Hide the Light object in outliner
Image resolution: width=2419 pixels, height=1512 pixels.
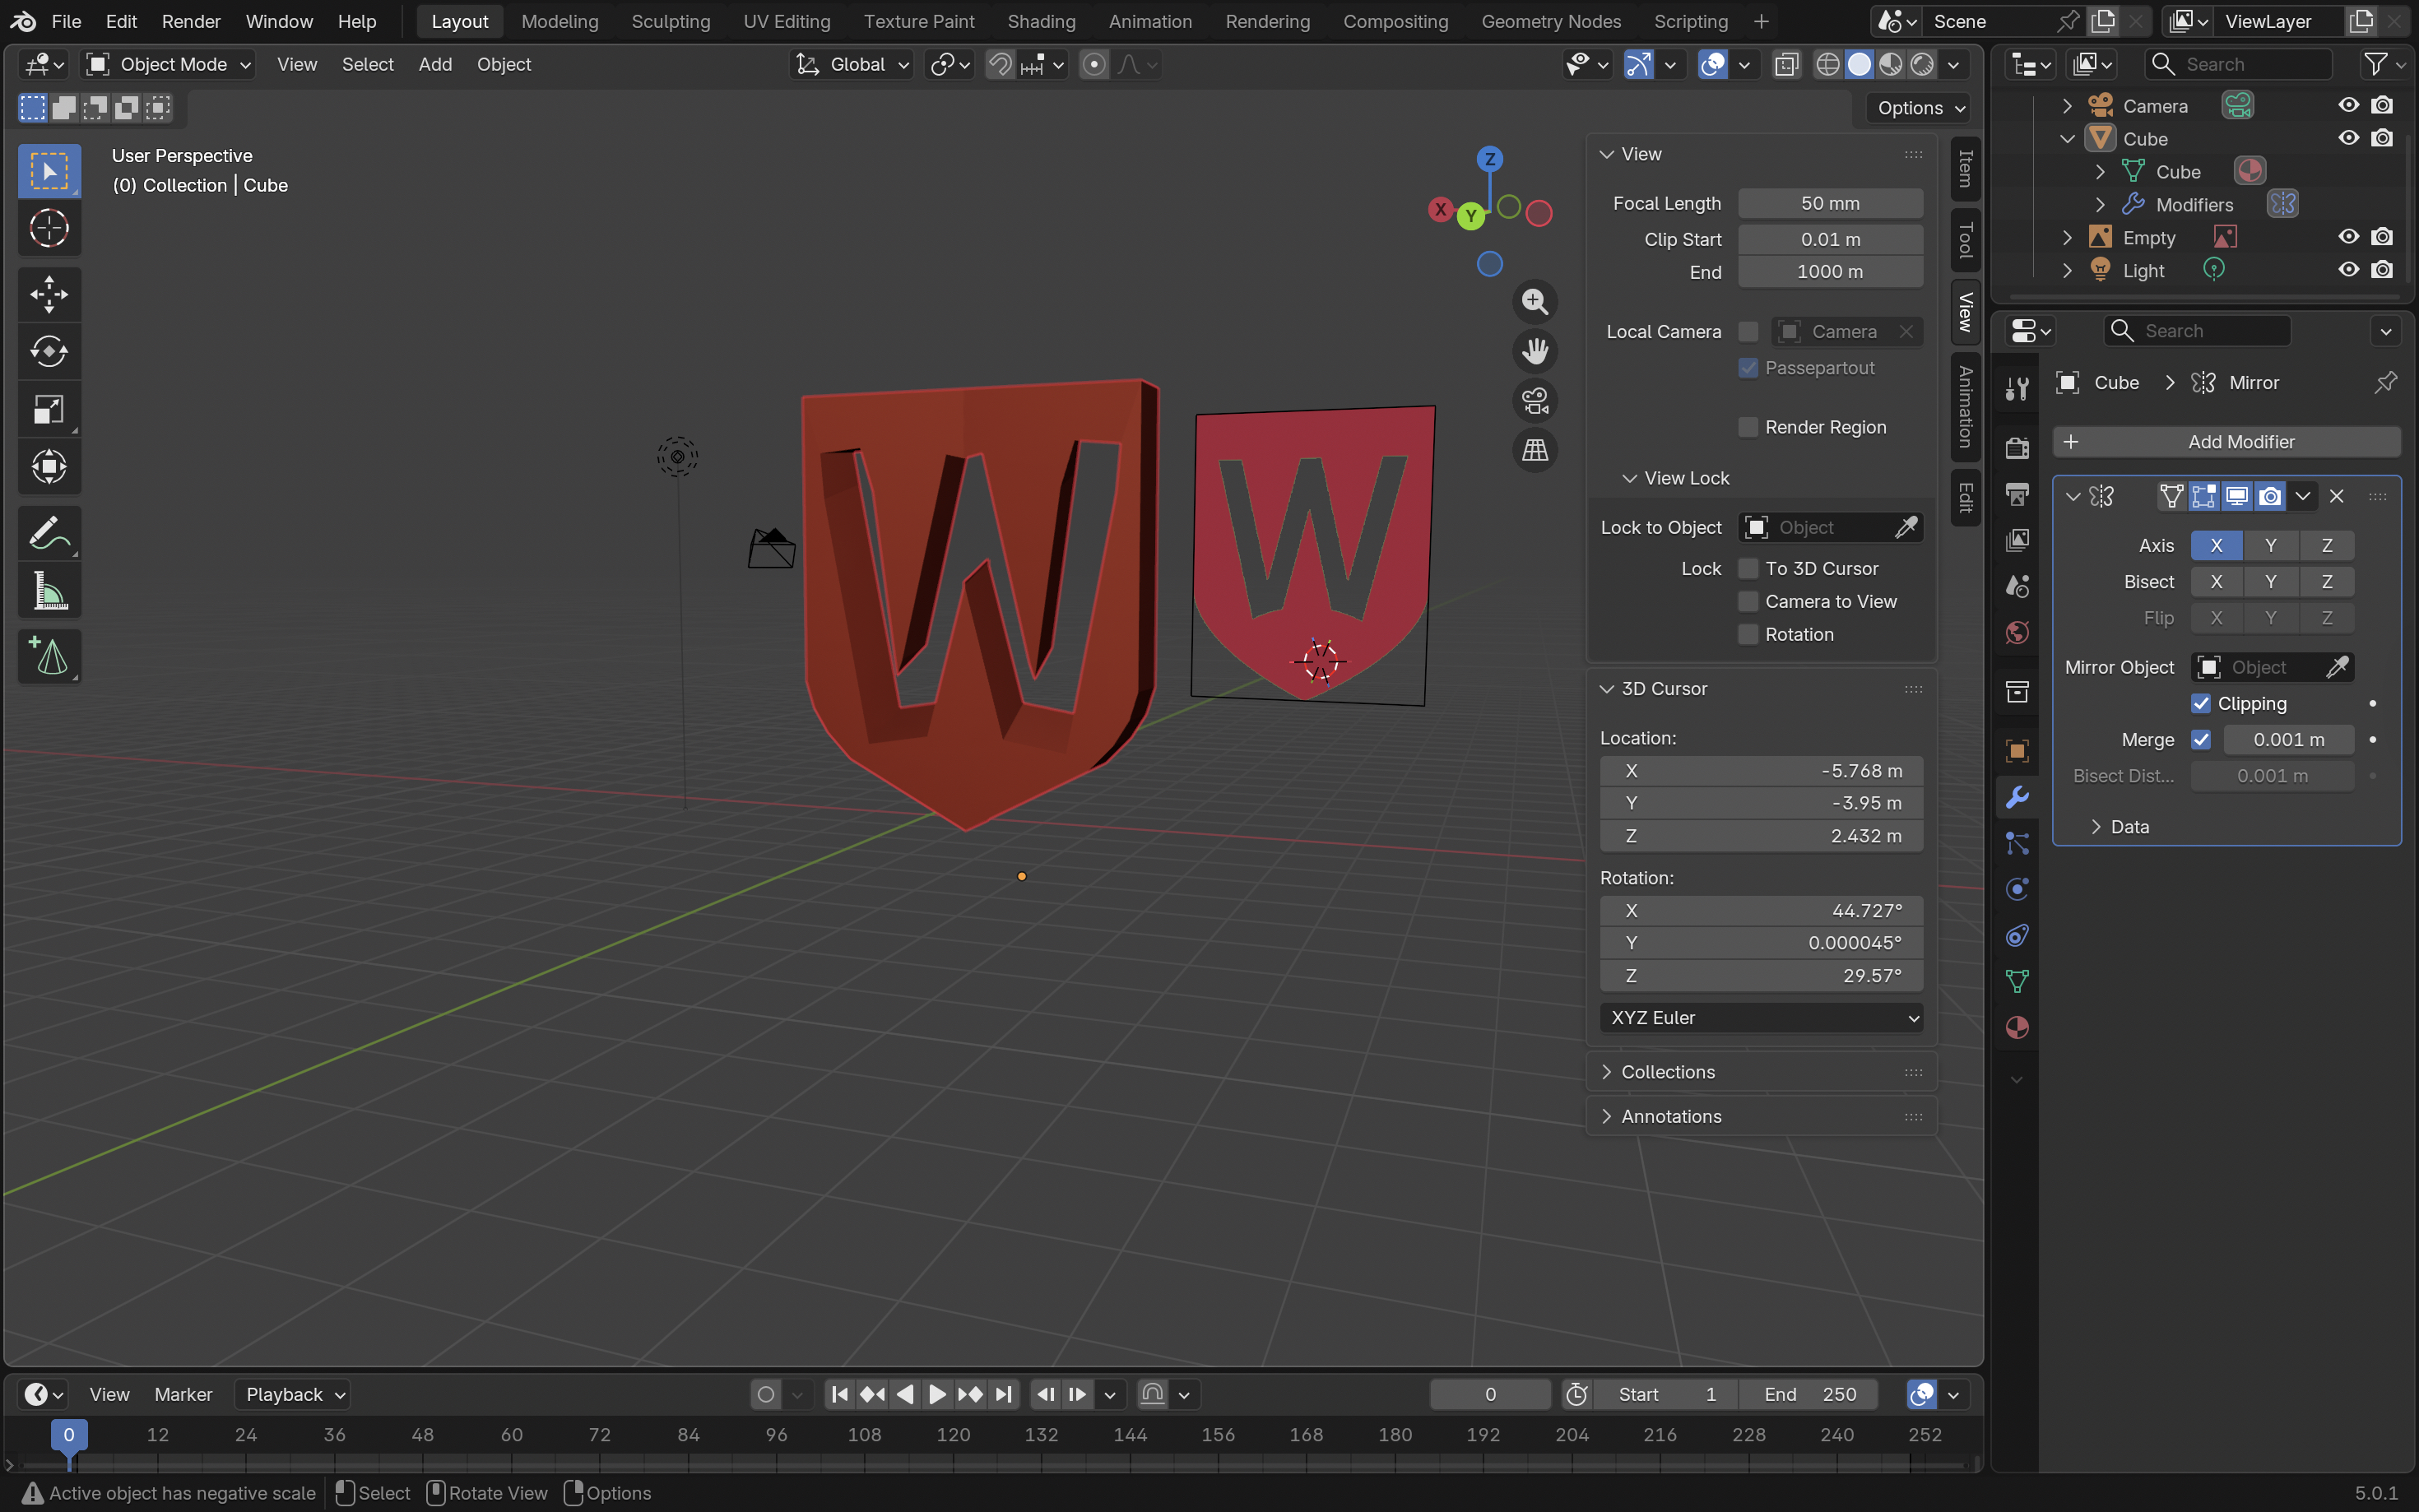click(2348, 270)
